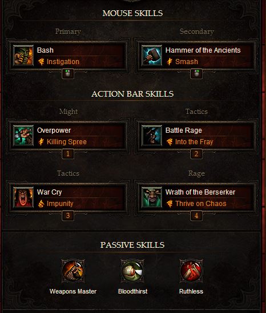Open the Killing Spree rune link
266x313 pixels.
[x=67, y=142]
